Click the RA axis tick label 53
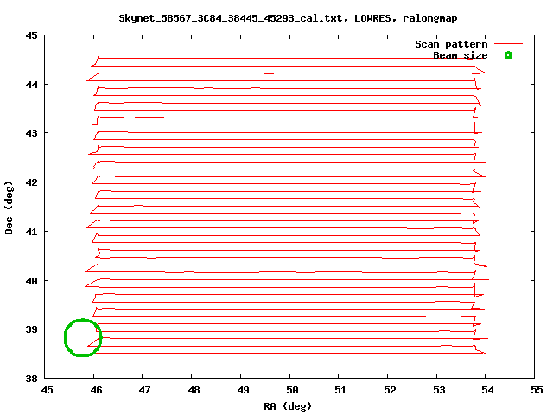 click(x=439, y=390)
